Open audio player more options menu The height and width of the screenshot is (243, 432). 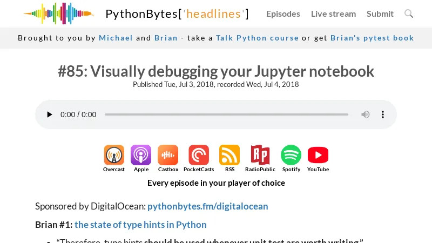[x=383, y=114]
